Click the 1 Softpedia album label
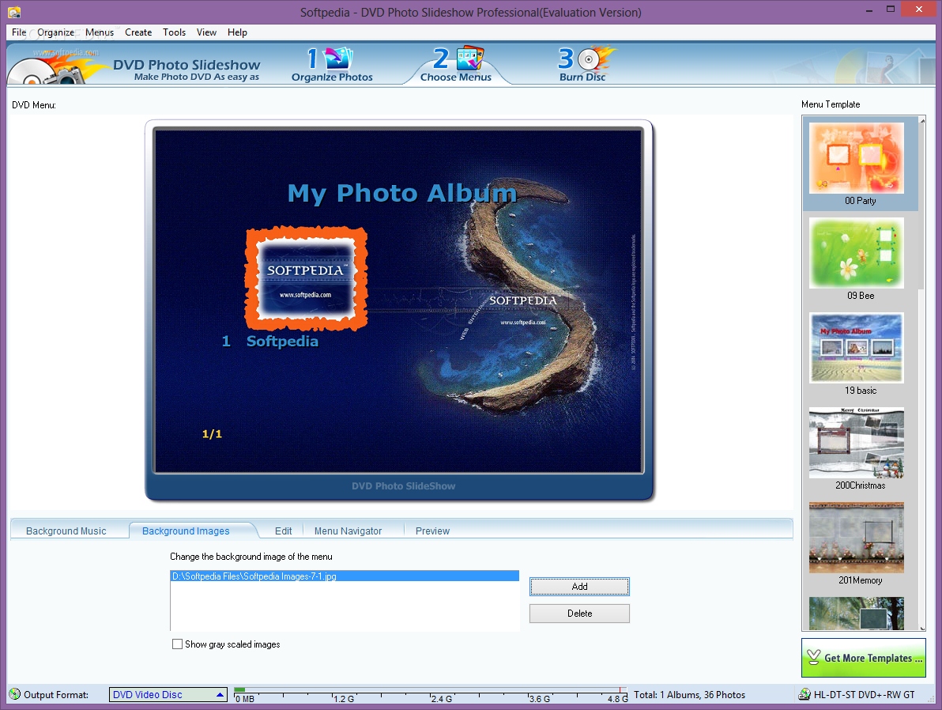Viewport: 942px width, 710px height. (x=269, y=341)
